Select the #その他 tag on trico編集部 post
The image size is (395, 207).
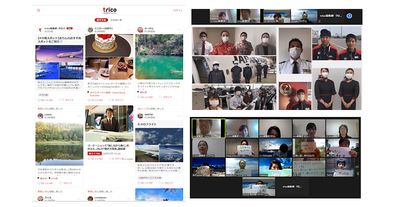[43, 95]
